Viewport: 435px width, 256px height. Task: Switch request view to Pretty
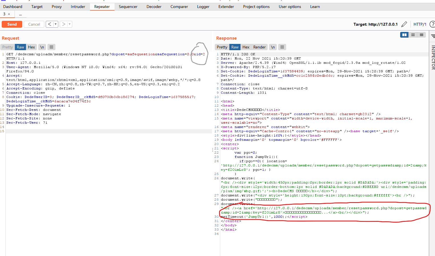8,47
